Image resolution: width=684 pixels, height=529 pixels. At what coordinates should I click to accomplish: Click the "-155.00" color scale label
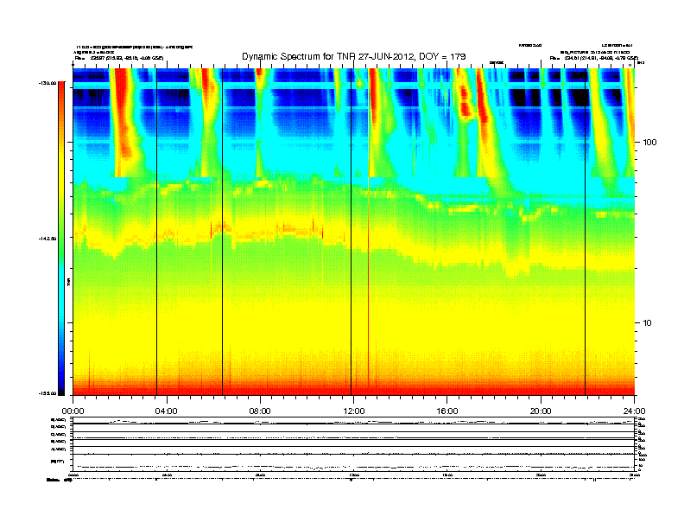pyautogui.click(x=48, y=393)
